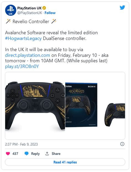Click the blue reply bubble icon
The image size is (131, 172).
point(27,153)
